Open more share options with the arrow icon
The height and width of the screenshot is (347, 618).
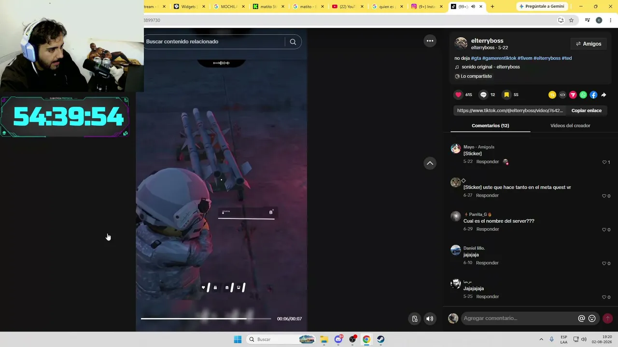tap(604, 95)
